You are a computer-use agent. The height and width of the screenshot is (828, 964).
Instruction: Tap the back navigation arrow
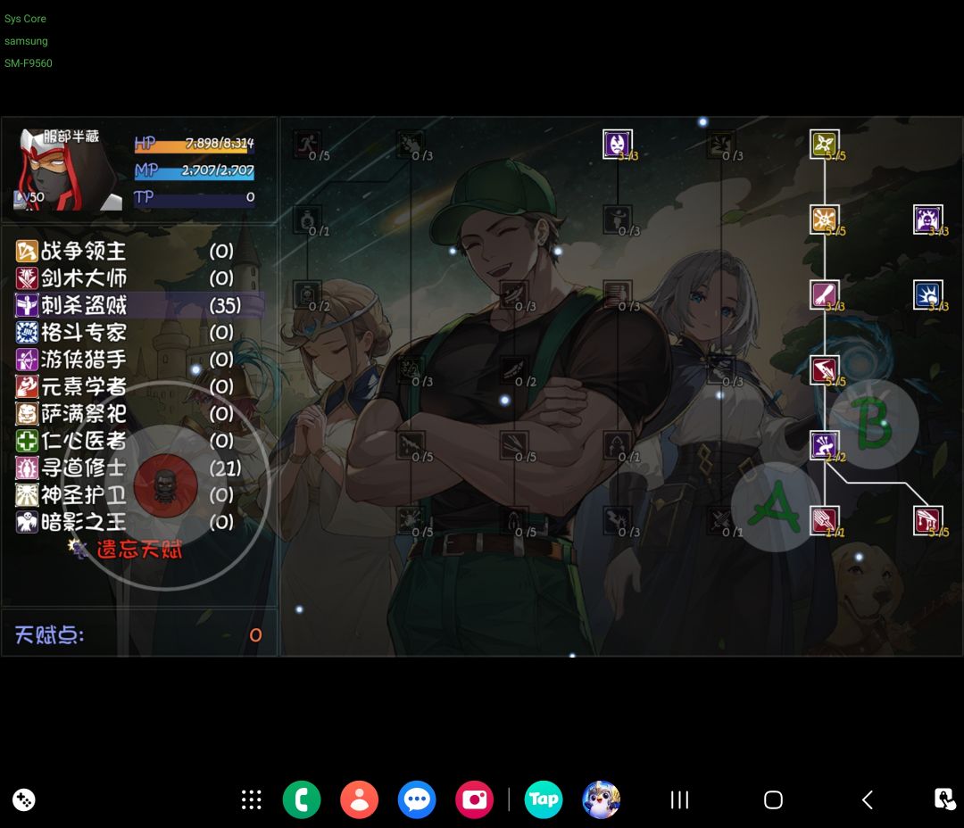[868, 799]
